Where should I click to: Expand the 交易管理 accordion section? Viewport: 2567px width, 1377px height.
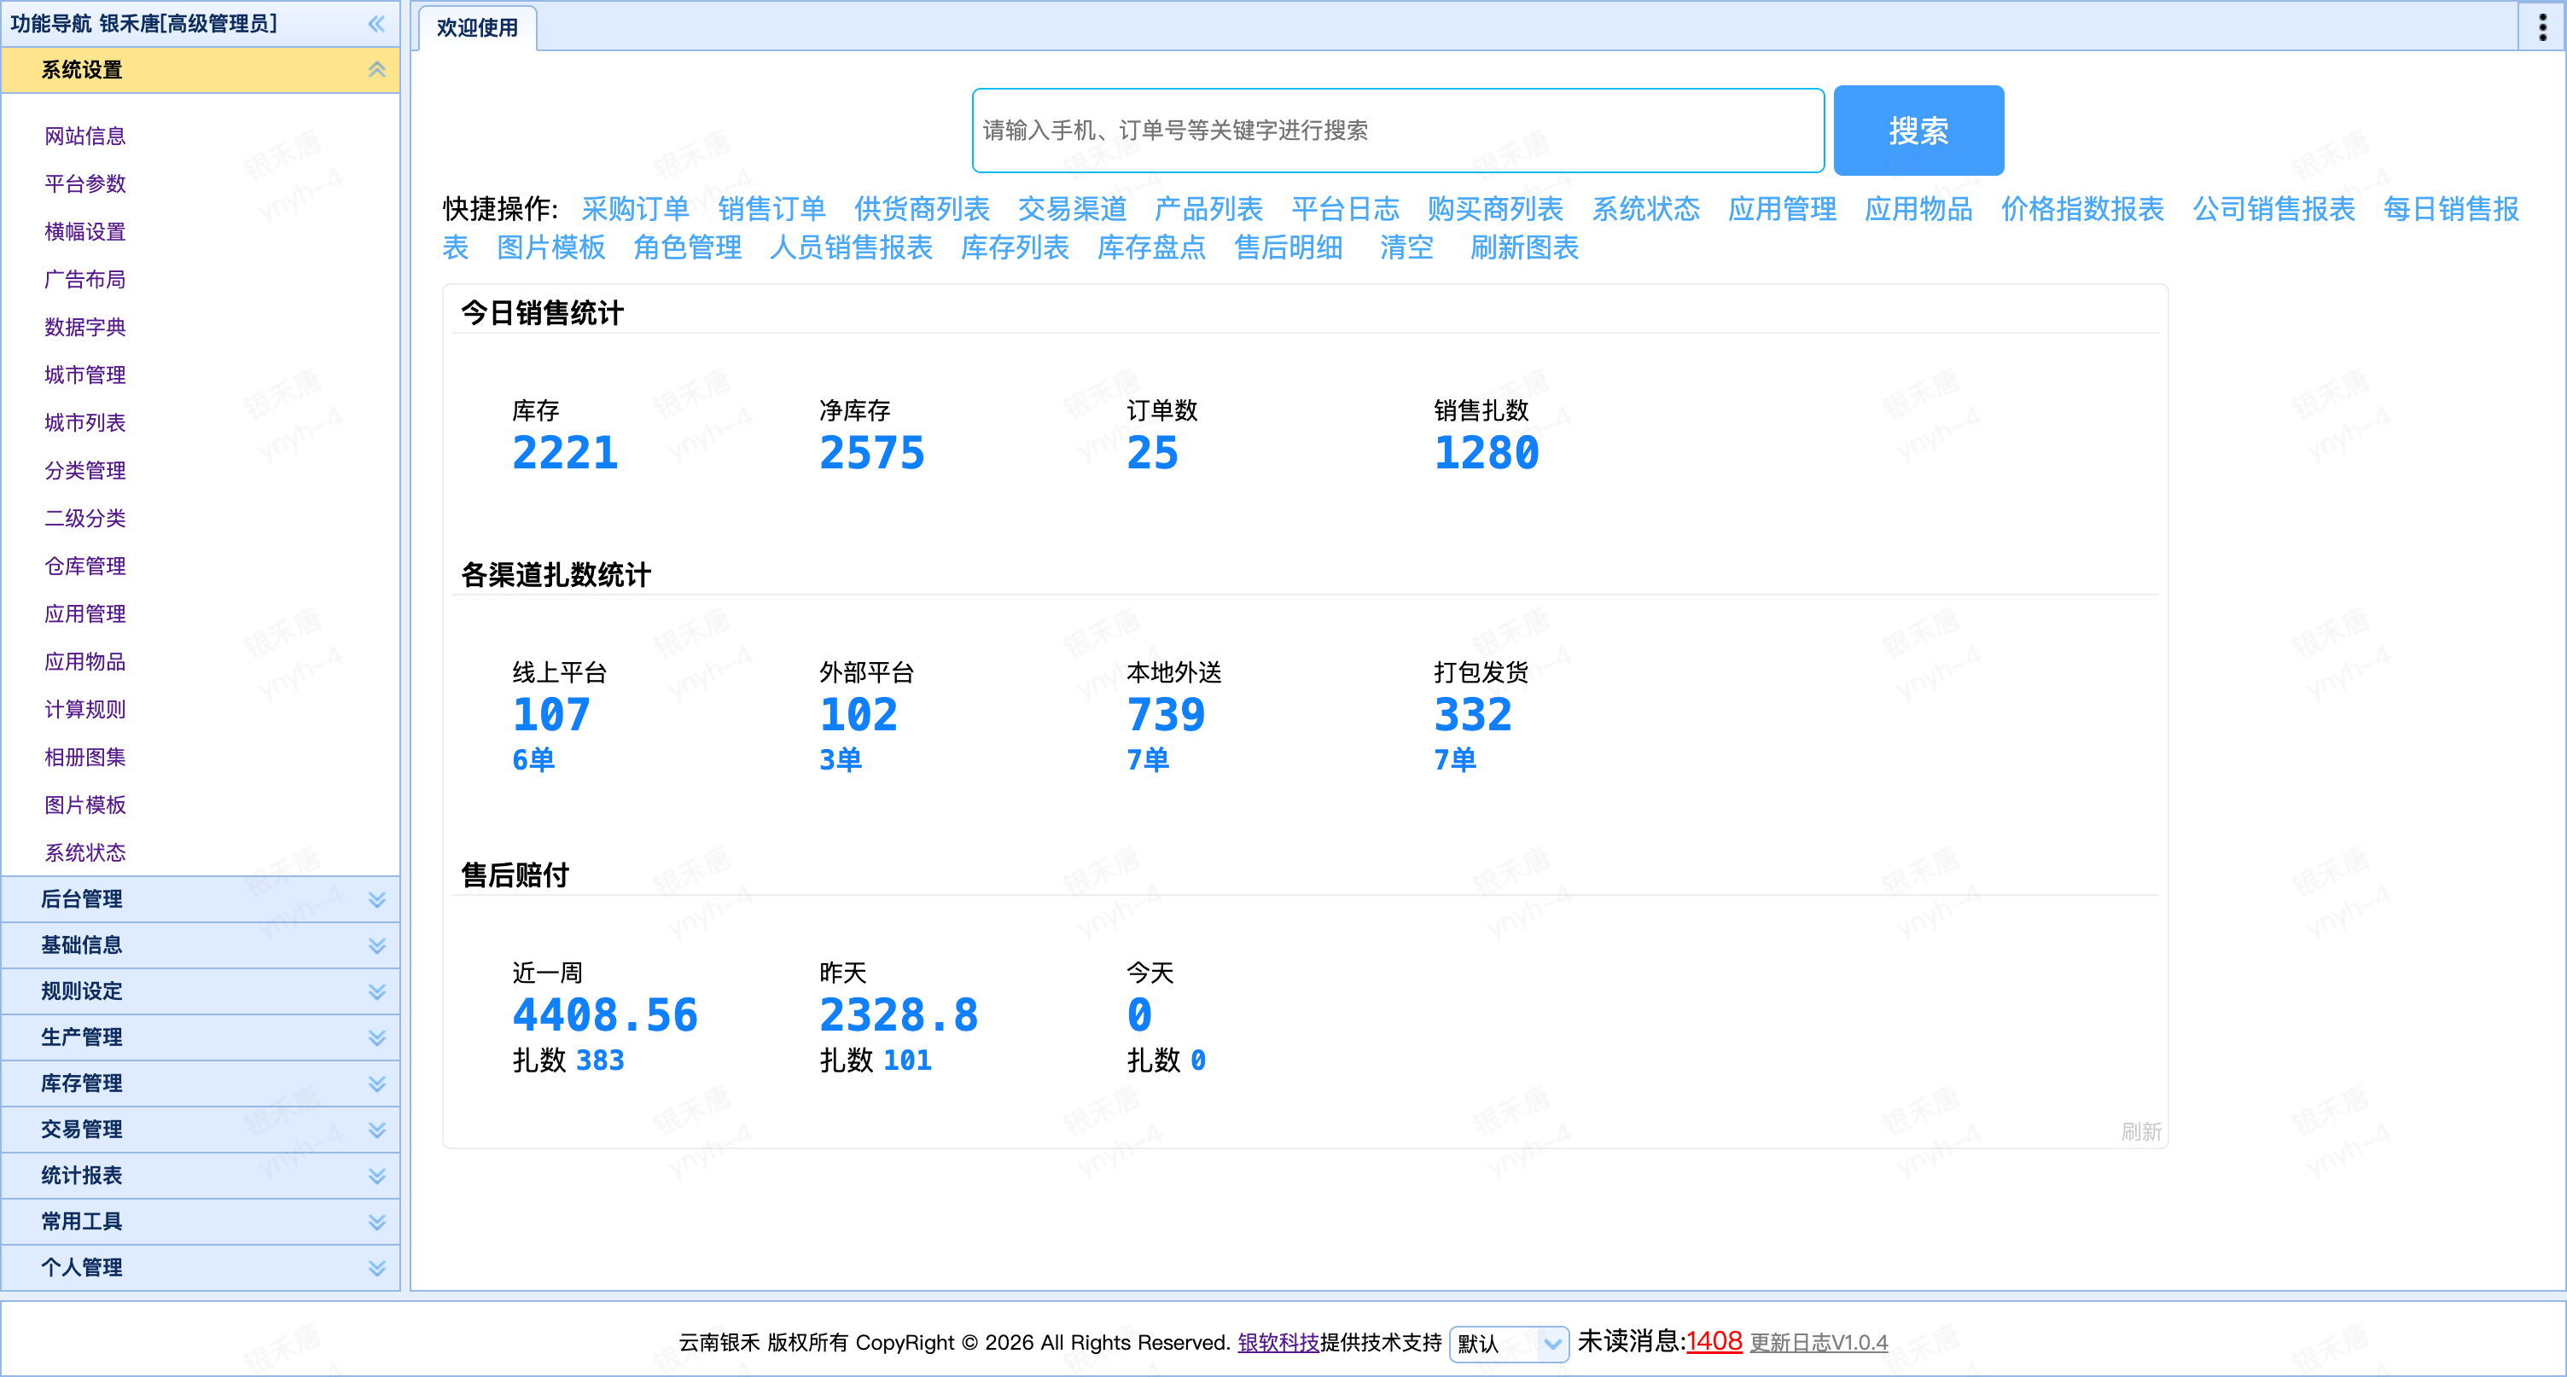click(82, 1130)
